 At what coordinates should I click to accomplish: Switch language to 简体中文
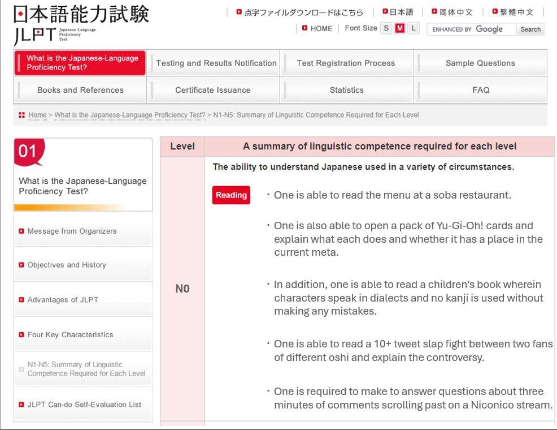tap(456, 12)
